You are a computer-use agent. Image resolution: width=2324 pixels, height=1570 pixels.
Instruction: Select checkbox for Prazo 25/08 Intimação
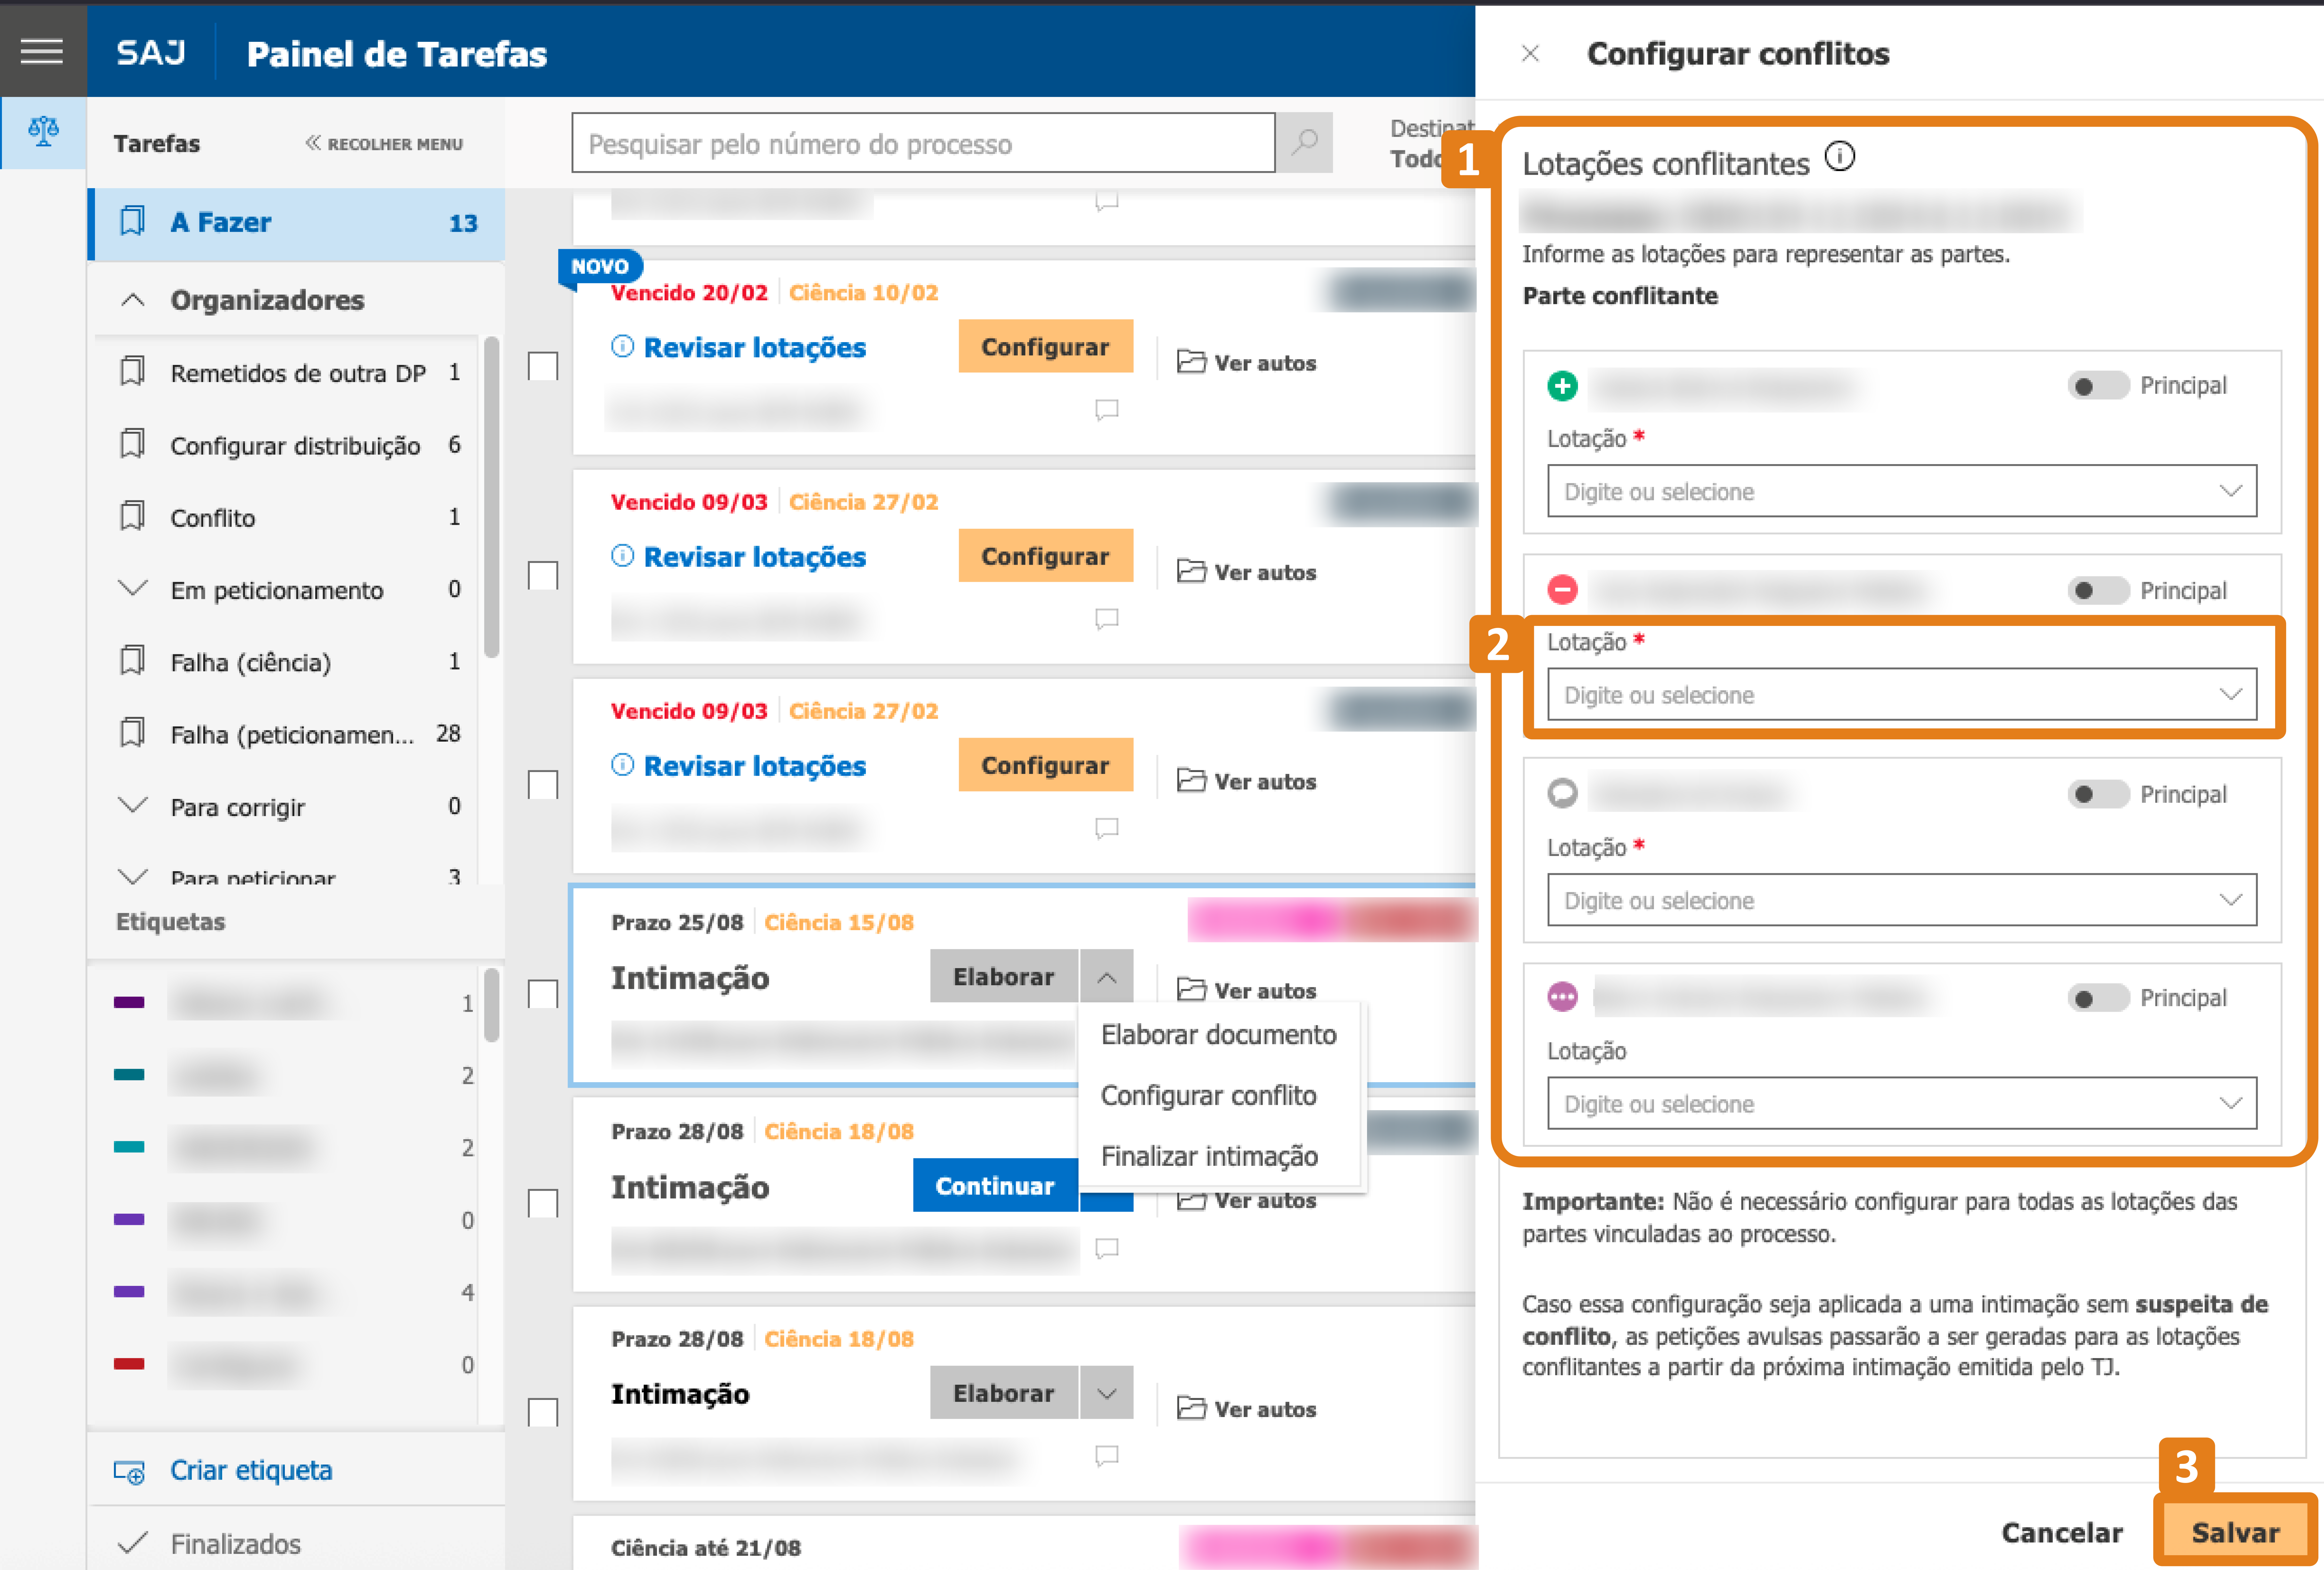(x=543, y=994)
